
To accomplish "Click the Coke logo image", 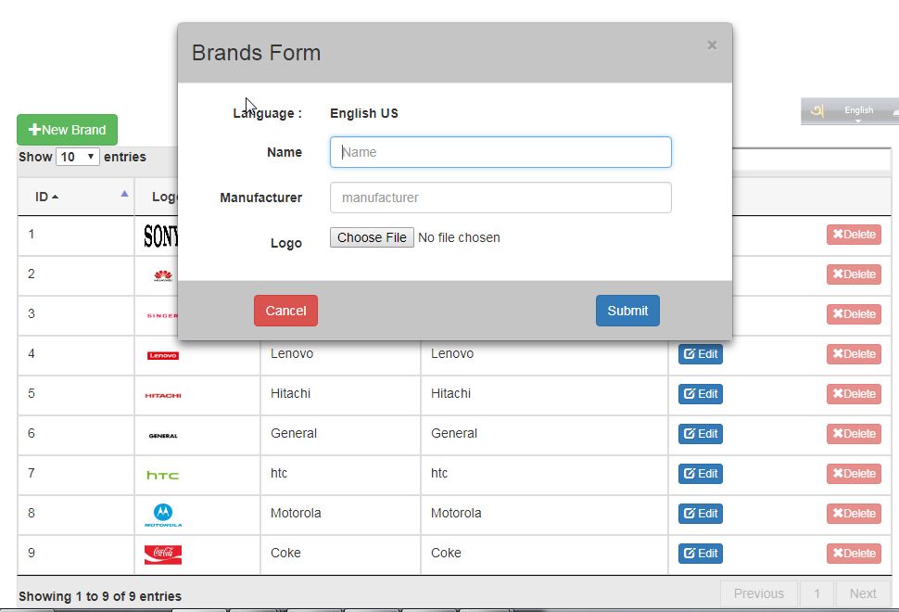I will pyautogui.click(x=163, y=555).
